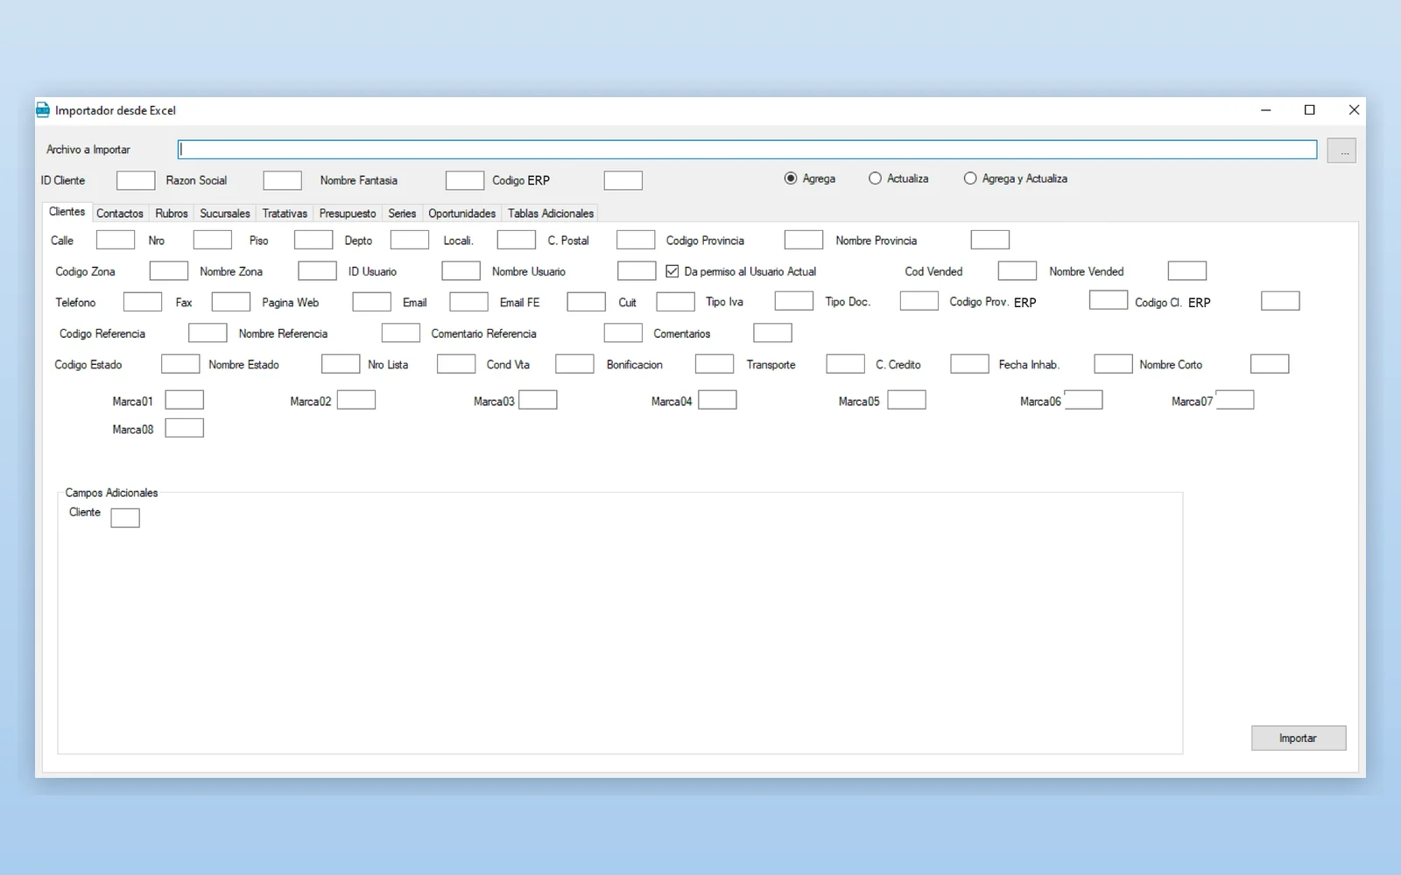The width and height of the screenshot is (1401, 875).
Task: Uncheck Da permiso al Usuario Actual
Action: pos(672,271)
